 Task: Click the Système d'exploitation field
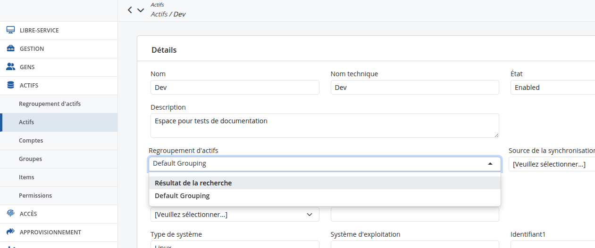point(415,244)
